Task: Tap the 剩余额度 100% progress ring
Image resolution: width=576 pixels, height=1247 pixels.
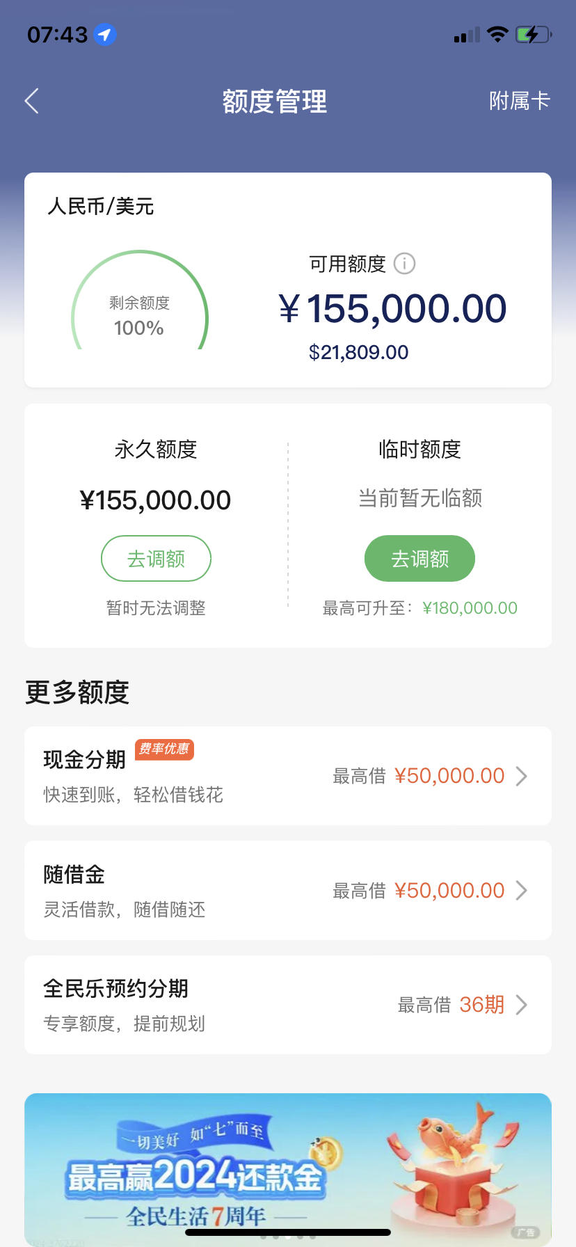Action: tap(139, 301)
